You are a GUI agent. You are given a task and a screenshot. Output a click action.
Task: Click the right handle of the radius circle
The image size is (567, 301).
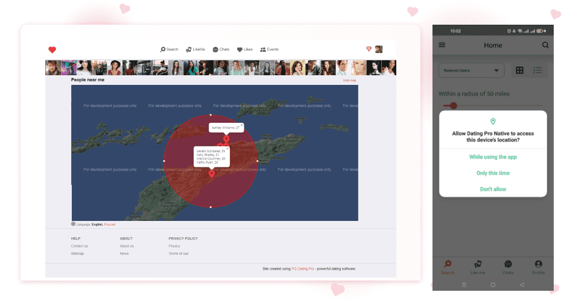pyautogui.click(x=258, y=161)
